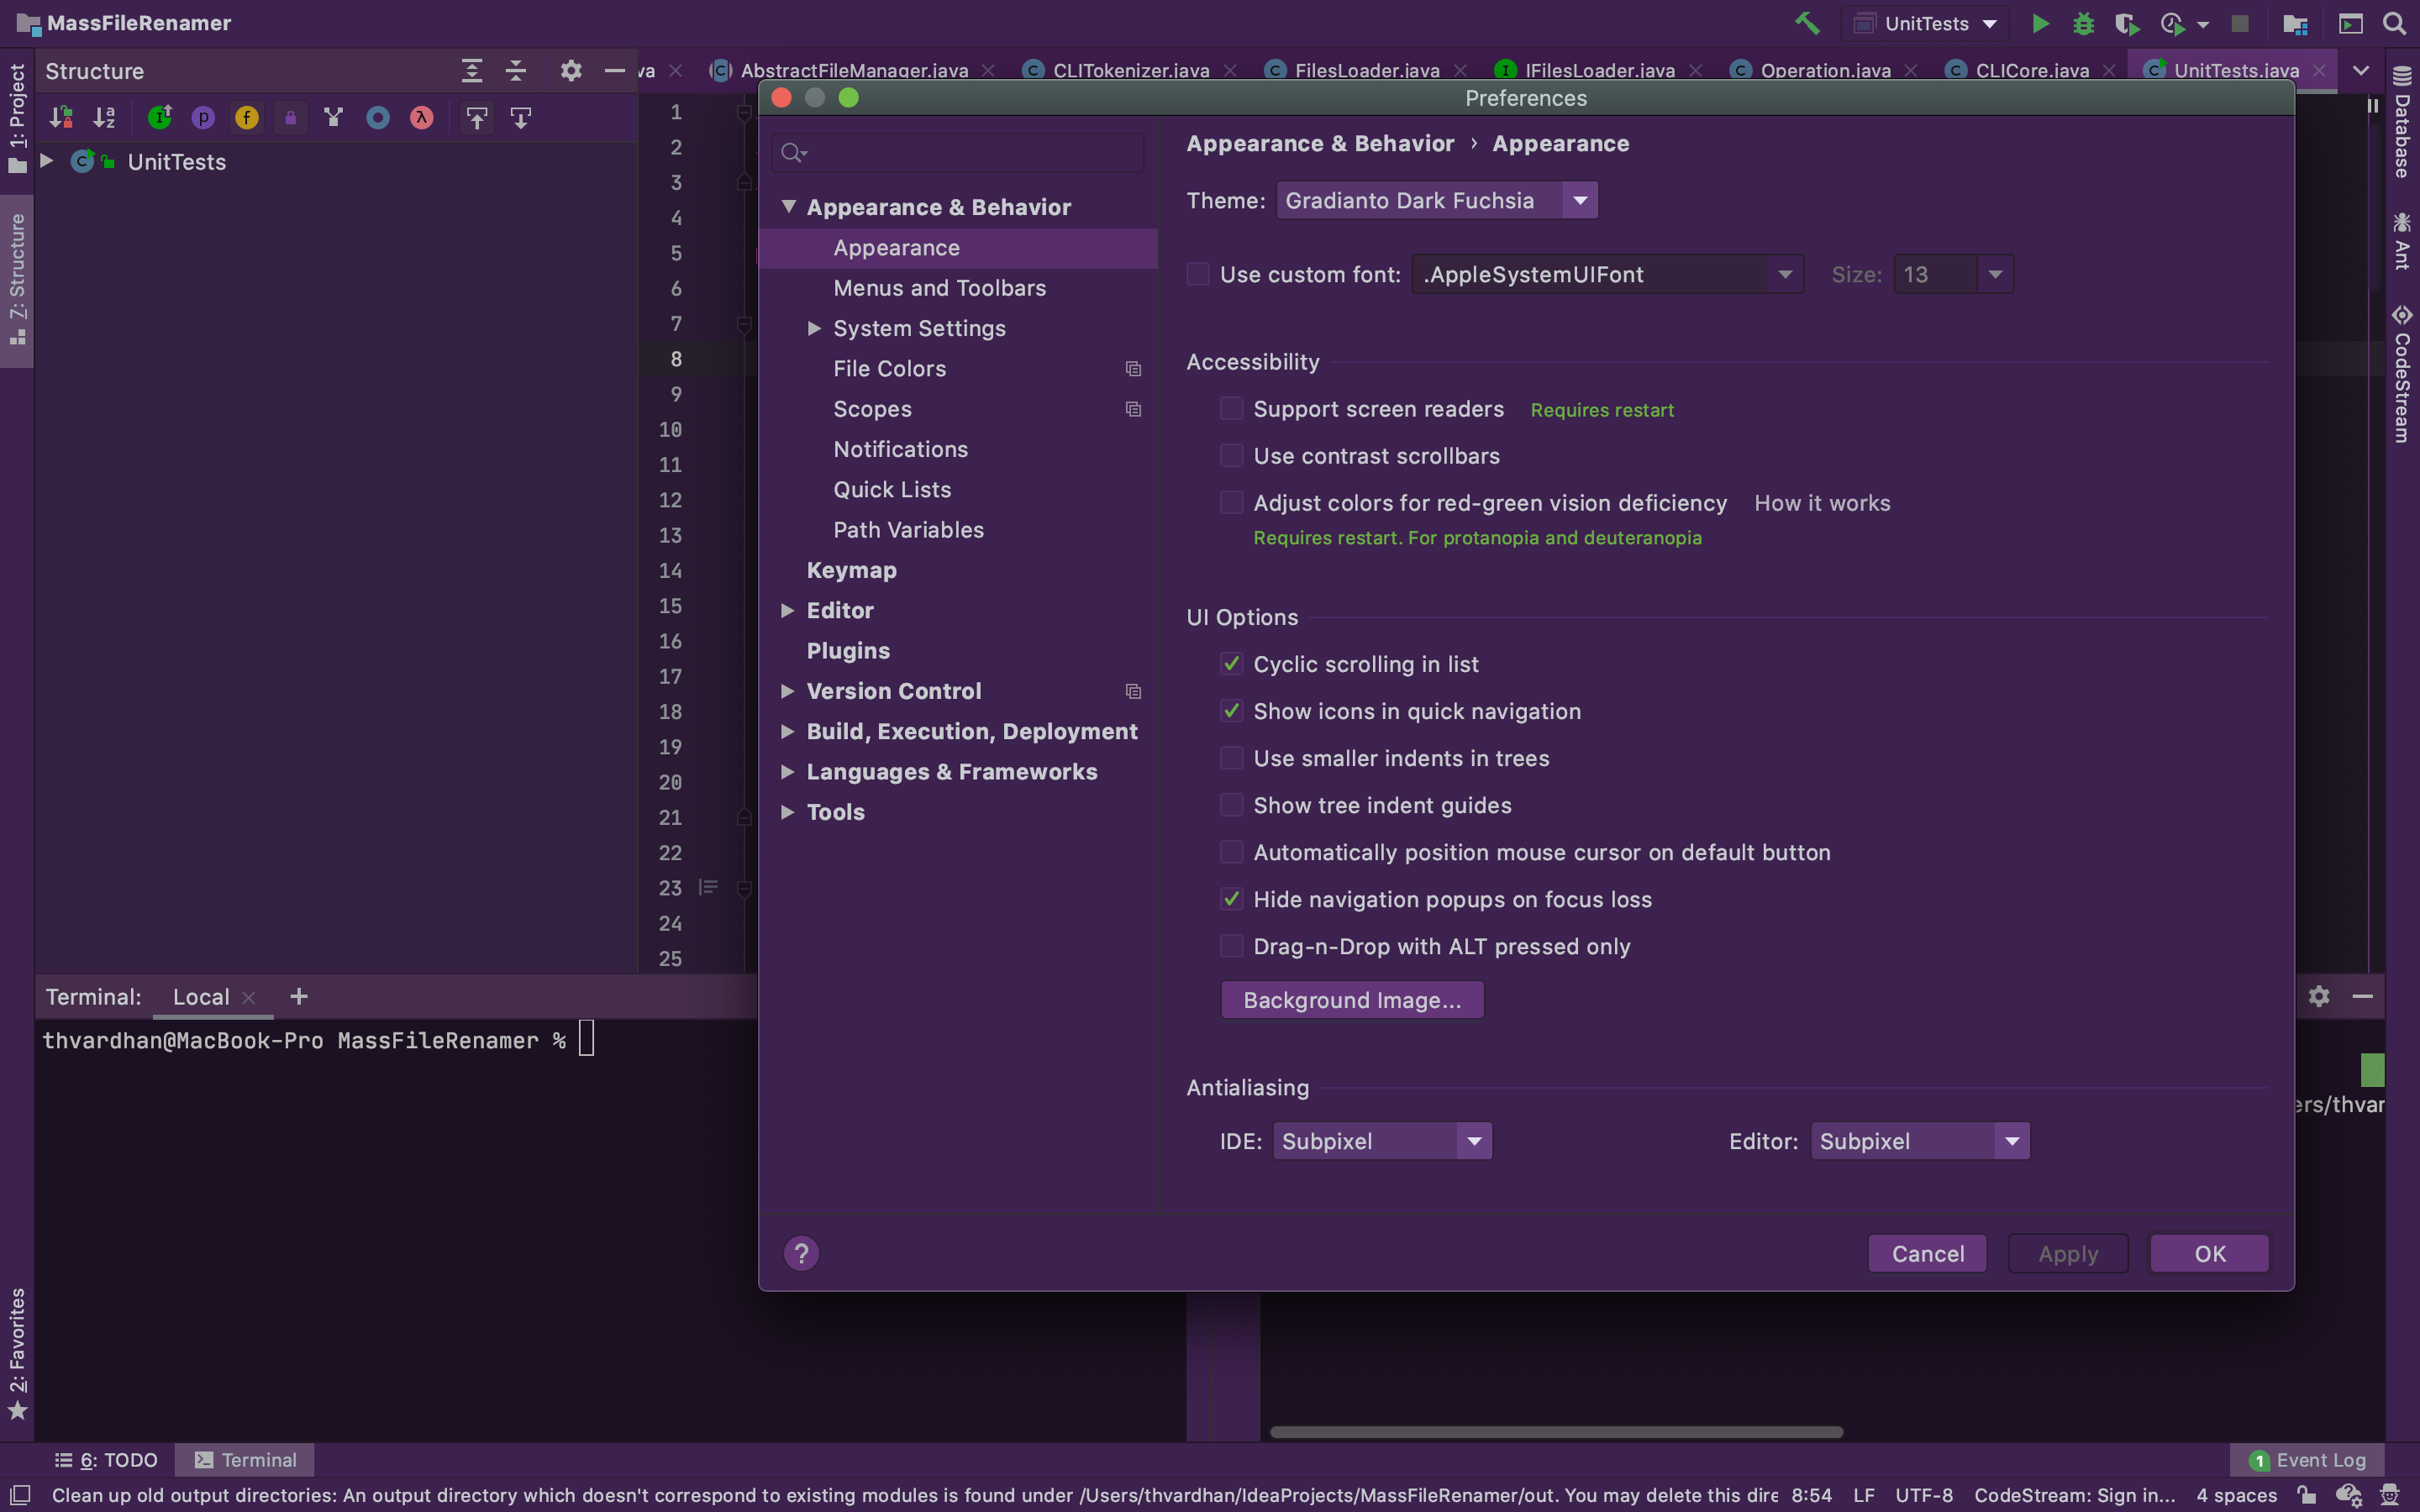Viewport: 2420px width, 1512px height.
Task: Open IDE antialiasing Subpixel dropdown
Action: click(1381, 1141)
